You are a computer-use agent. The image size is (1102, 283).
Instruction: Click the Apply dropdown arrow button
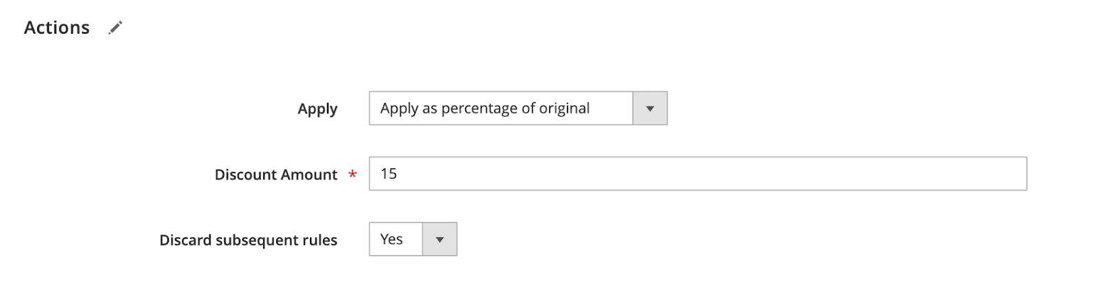[649, 109]
